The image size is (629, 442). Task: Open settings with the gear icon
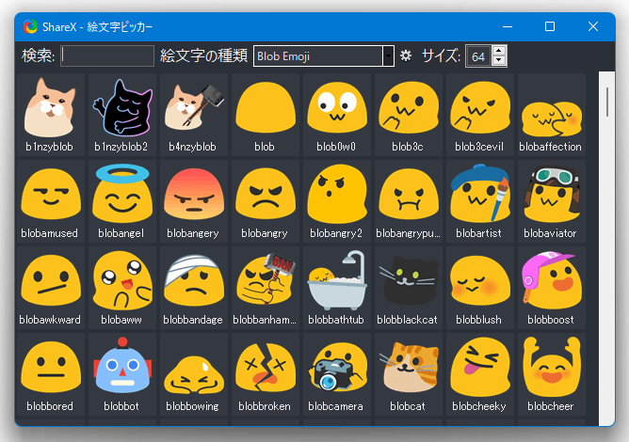tap(406, 55)
